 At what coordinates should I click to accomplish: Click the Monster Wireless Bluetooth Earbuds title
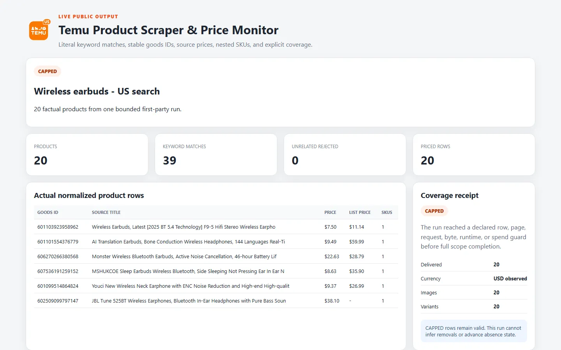tap(184, 256)
